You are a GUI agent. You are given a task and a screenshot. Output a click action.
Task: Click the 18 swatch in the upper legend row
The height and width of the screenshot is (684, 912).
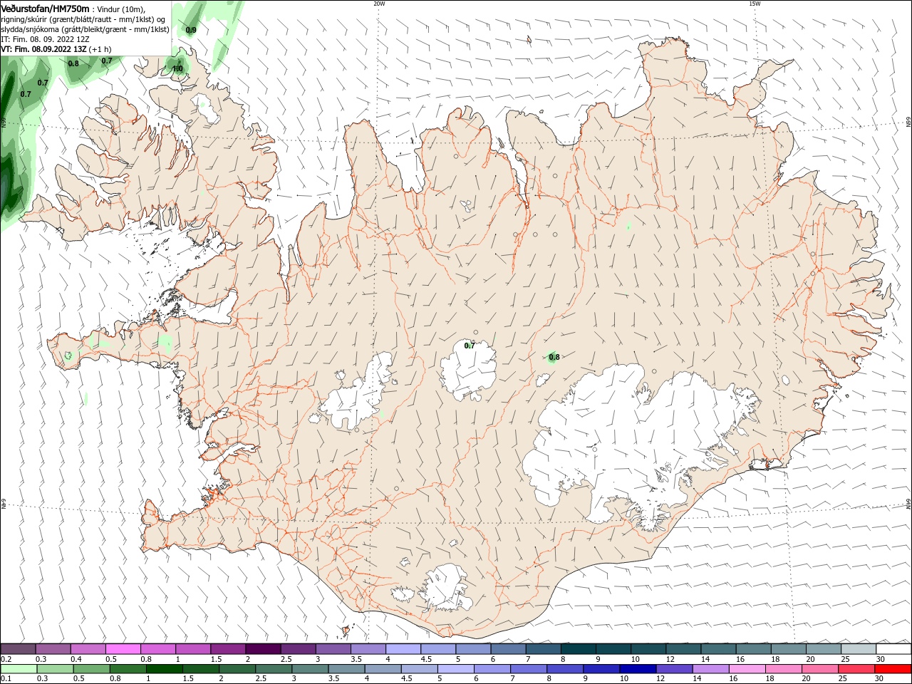(x=789, y=648)
